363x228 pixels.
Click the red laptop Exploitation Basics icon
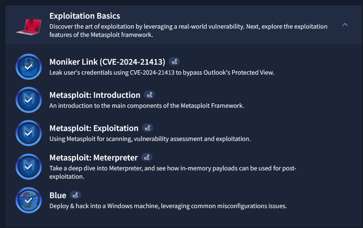[x=29, y=26]
